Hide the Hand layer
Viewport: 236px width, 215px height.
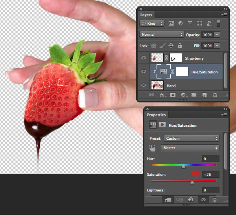[144, 85]
